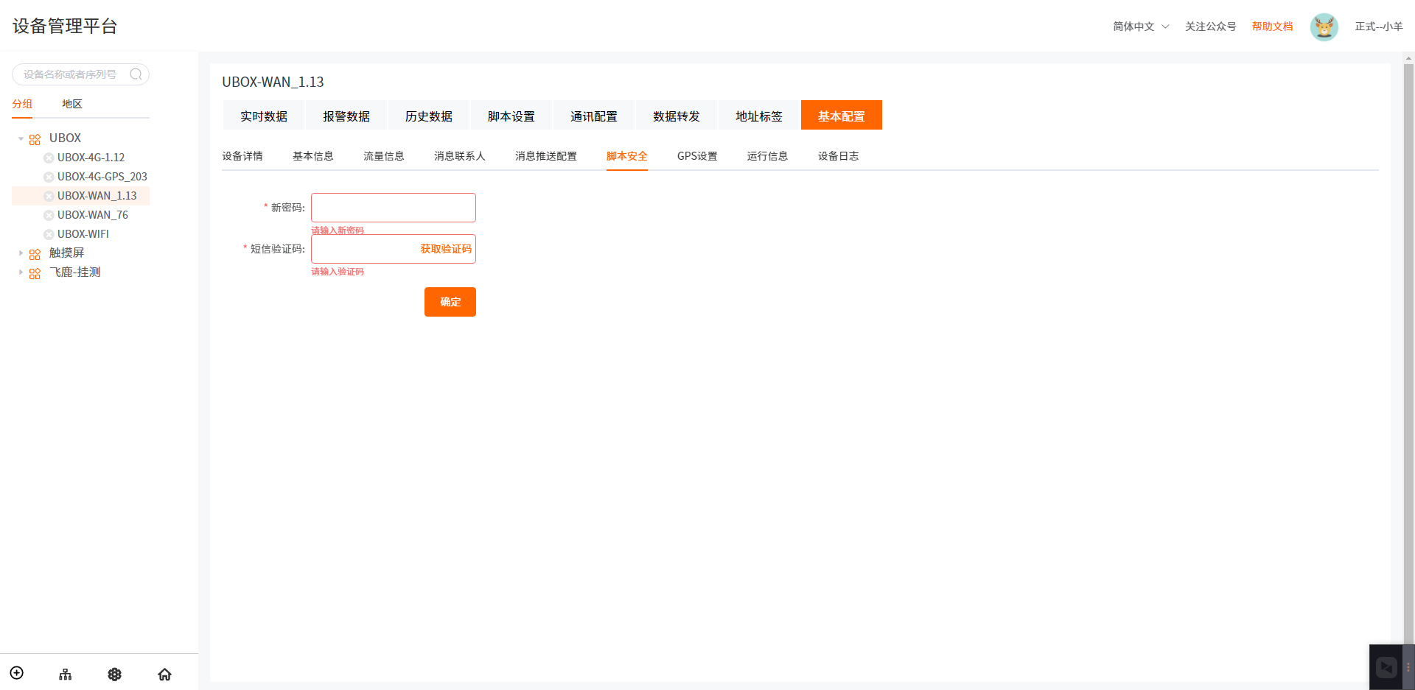This screenshot has width=1415, height=690.
Task: Select UBOX-WAN_76 device
Action: (x=93, y=215)
